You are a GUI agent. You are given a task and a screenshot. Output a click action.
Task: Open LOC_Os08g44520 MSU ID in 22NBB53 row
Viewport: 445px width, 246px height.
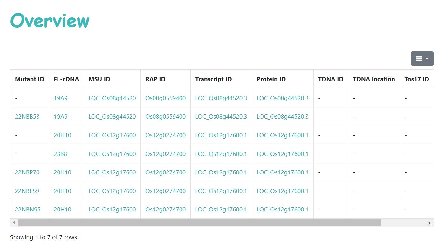(112, 117)
